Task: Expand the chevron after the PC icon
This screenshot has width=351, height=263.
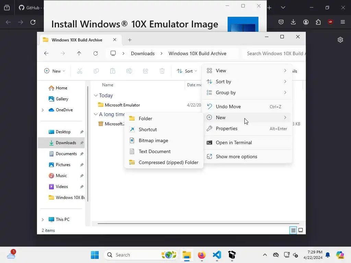Action: pyautogui.click(x=123, y=53)
